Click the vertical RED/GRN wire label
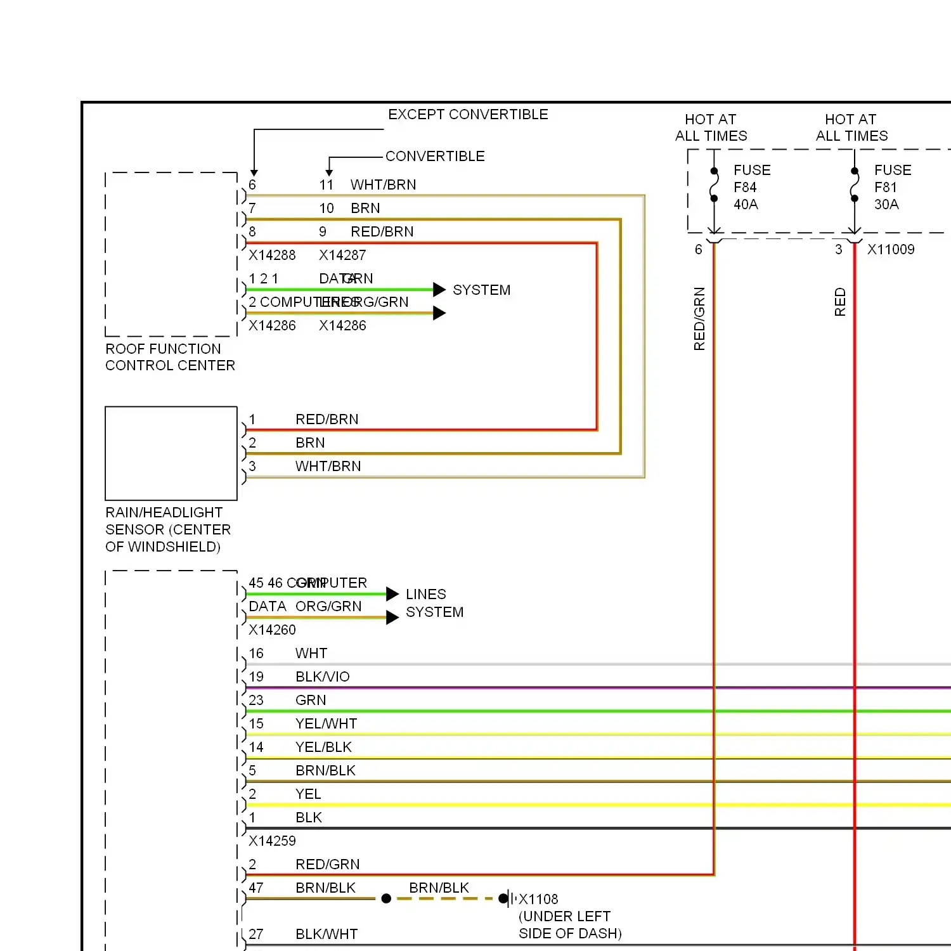The width and height of the screenshot is (951, 951). point(699,319)
